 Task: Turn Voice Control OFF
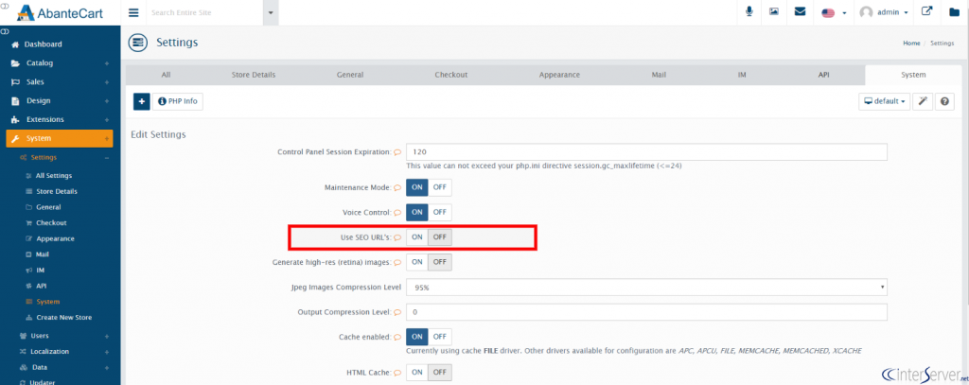point(439,213)
